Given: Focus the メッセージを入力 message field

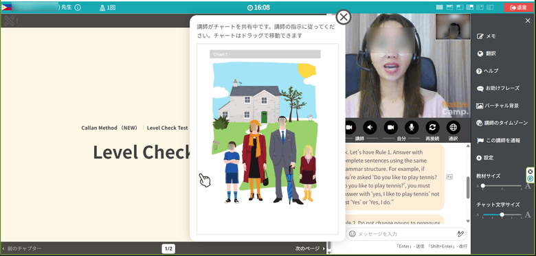Looking at the screenshot, I should pyautogui.click(x=407, y=234).
